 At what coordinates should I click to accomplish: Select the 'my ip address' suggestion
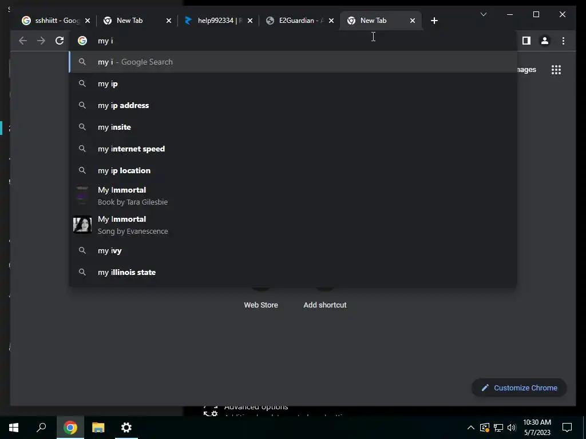[x=293, y=105]
